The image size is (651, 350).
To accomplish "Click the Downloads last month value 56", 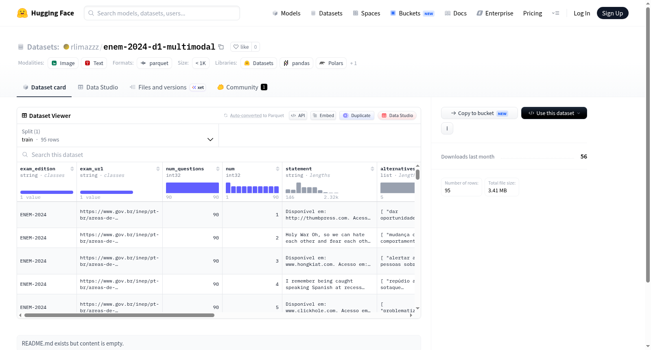I will pos(583,157).
